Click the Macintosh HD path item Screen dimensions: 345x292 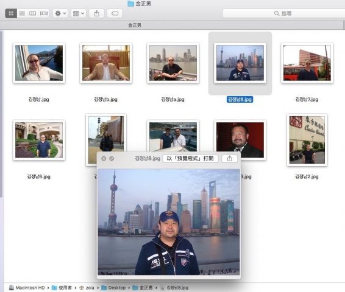[x=27, y=288]
